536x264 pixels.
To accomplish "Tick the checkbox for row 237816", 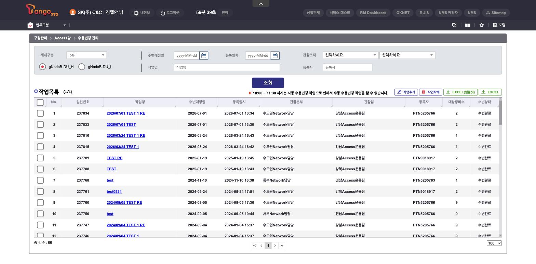I will pos(40,135).
